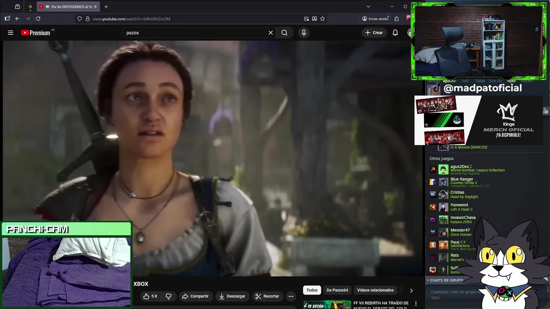This screenshot has width=550, height=309.
Task: Open the tab groups icon in tab strip
Action: pos(18,6)
